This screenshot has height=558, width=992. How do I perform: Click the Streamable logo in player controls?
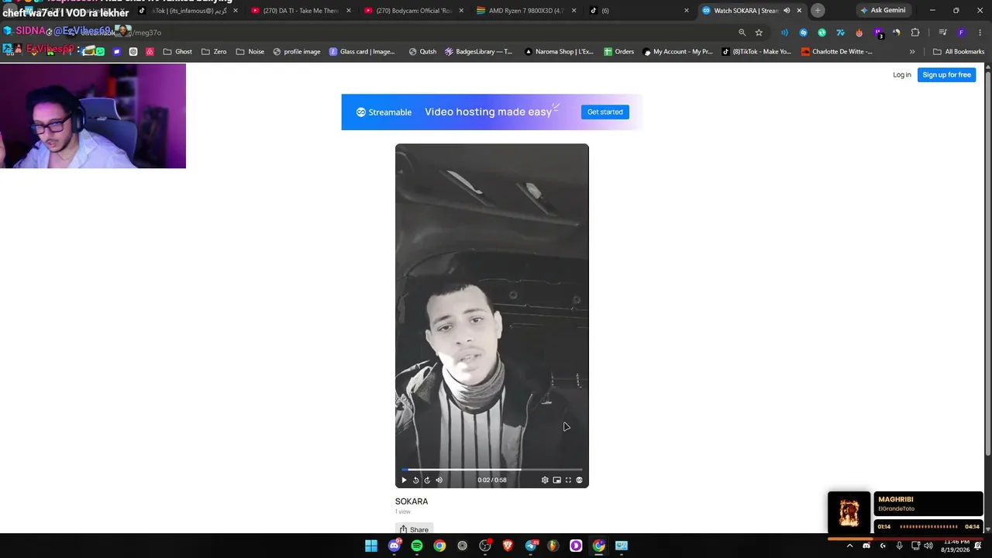click(579, 480)
